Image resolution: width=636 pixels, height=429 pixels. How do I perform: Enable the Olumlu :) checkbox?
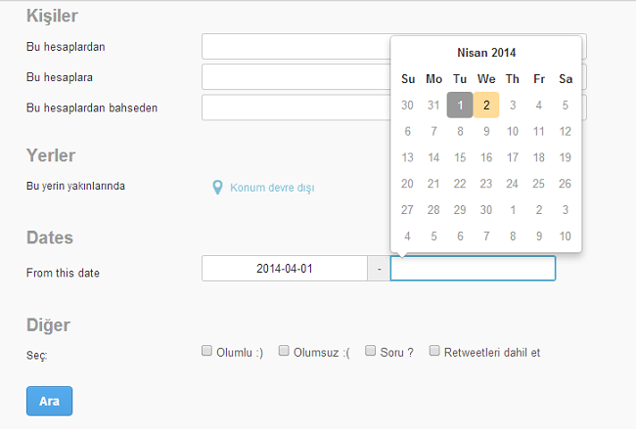point(207,351)
